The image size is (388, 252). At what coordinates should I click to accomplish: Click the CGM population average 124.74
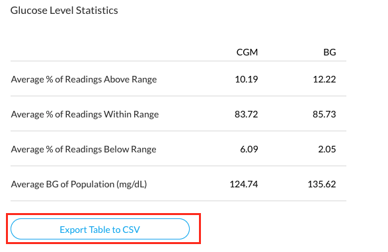(x=244, y=184)
